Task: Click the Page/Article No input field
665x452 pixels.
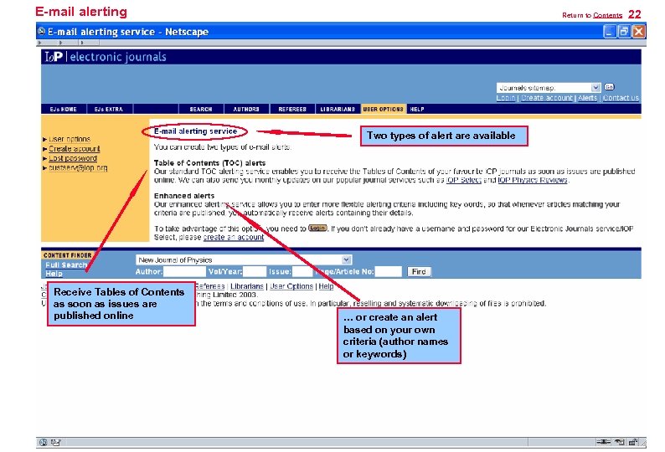Action: point(388,271)
